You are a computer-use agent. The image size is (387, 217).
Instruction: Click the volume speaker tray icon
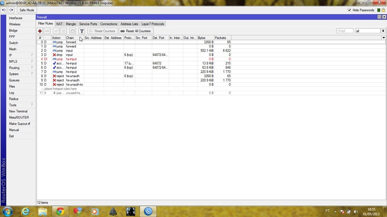[x=356, y=212]
